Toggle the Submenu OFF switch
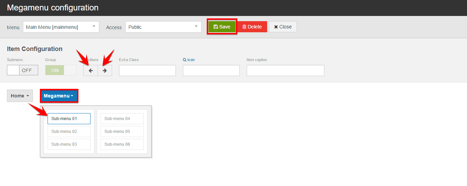This screenshot has width=467, height=186. 23,70
